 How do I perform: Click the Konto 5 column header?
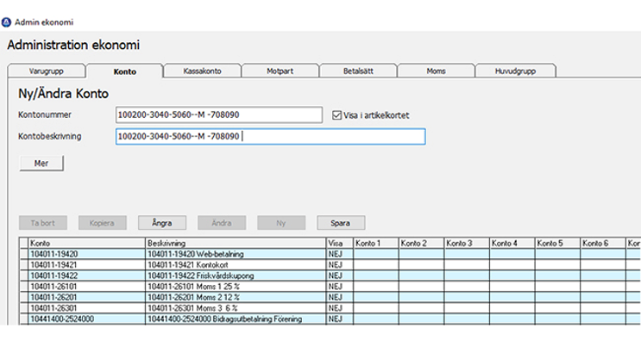click(x=557, y=243)
